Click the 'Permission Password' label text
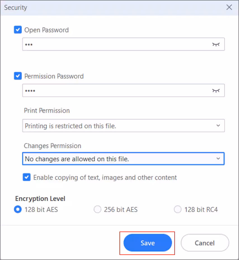 [x=54, y=76]
